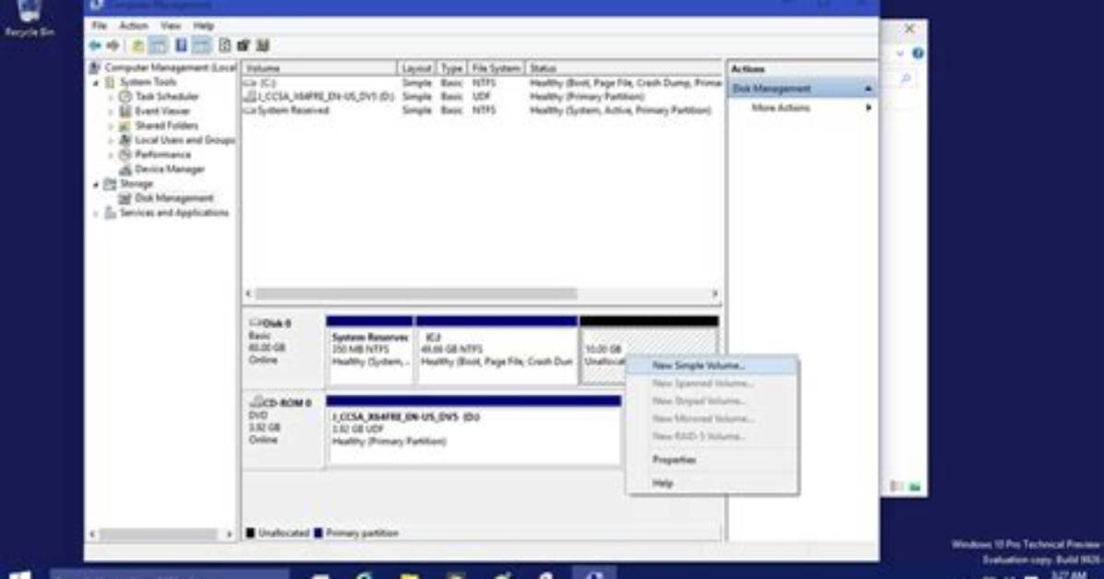Expand Services and Applications node arrow
This screenshot has width=1104, height=579.
[x=96, y=213]
